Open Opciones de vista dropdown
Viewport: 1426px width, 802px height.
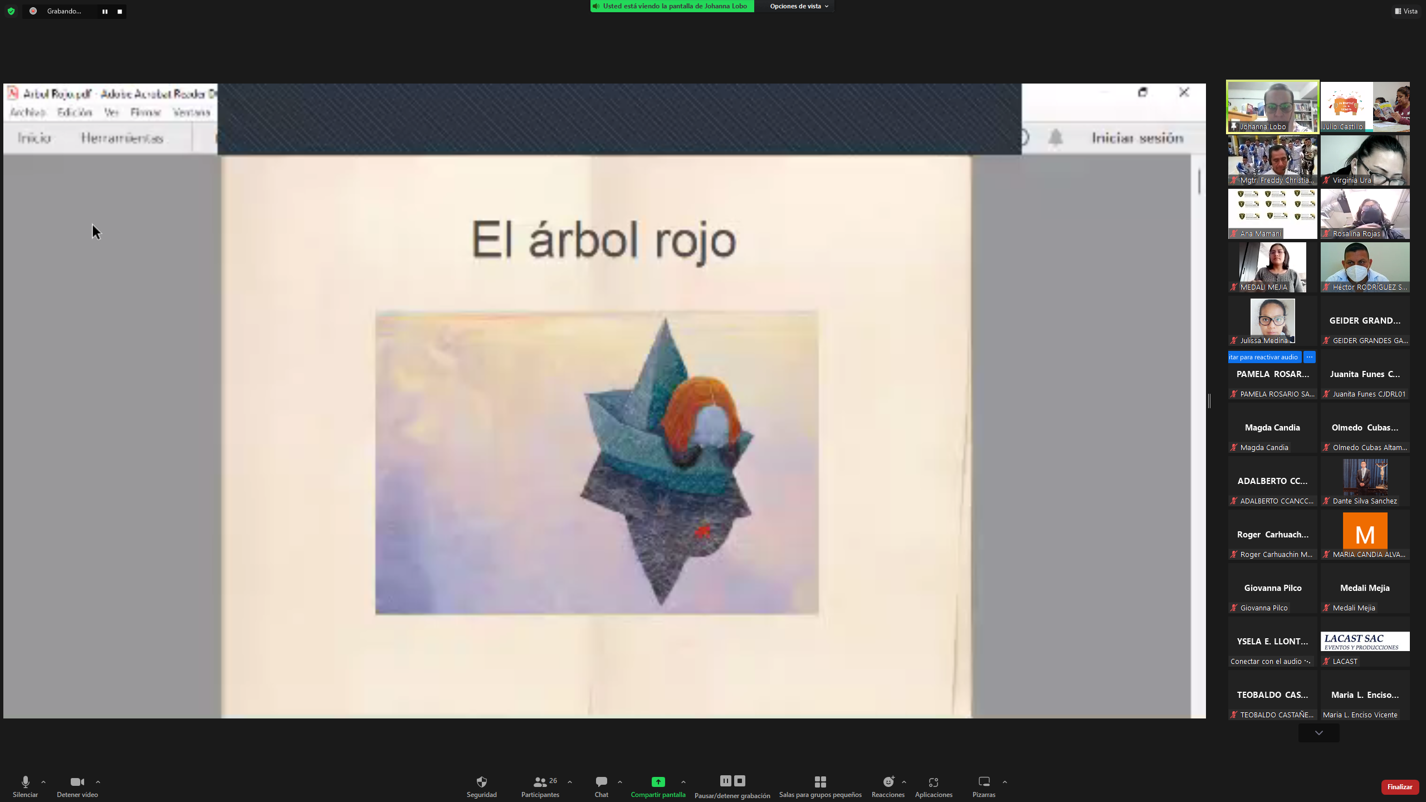tap(799, 6)
